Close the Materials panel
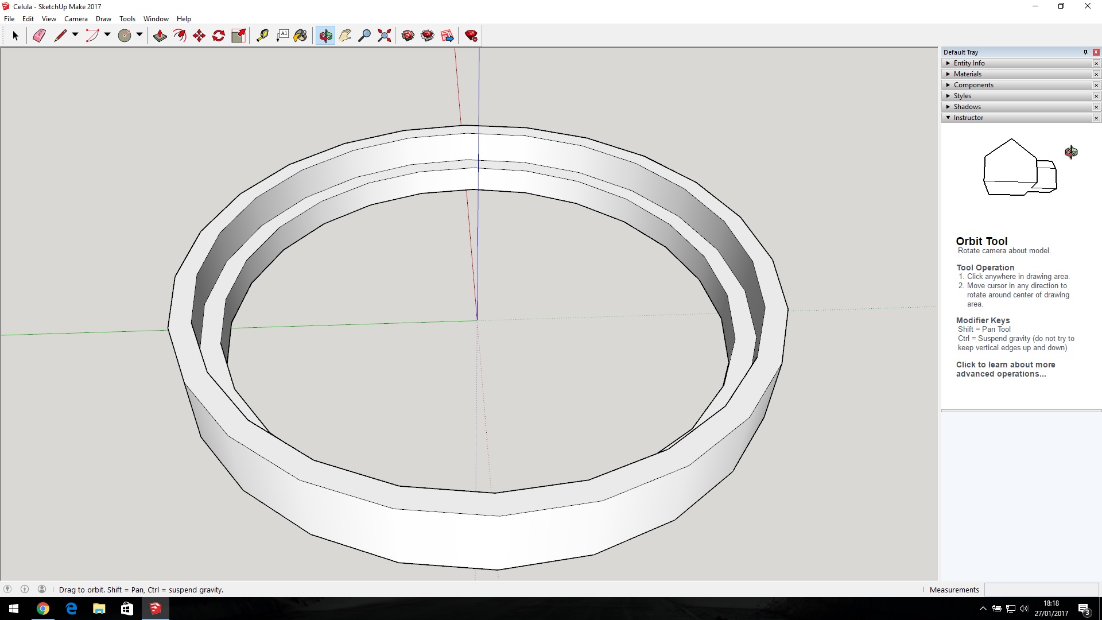 pos(1096,74)
